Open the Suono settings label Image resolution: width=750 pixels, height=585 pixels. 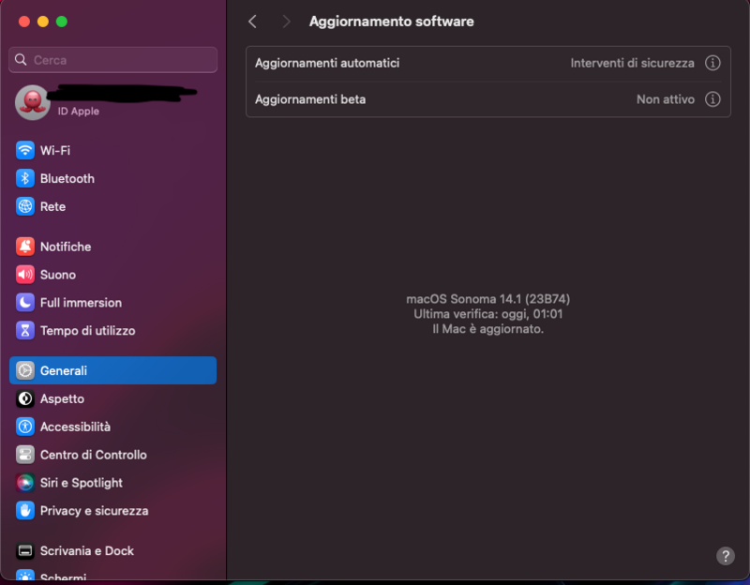click(x=58, y=275)
